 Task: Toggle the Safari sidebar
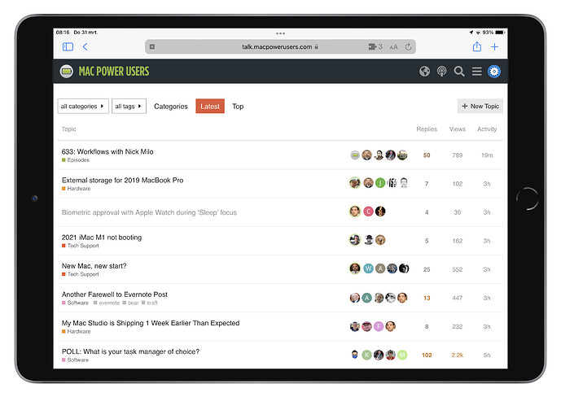(x=68, y=47)
